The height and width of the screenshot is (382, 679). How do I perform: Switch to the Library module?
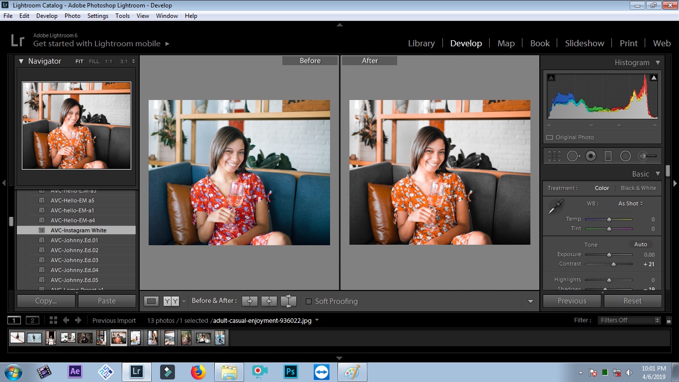pos(422,43)
